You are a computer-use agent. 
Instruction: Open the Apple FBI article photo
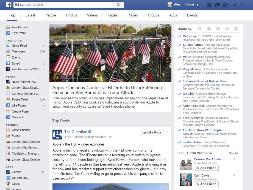pos(110,53)
